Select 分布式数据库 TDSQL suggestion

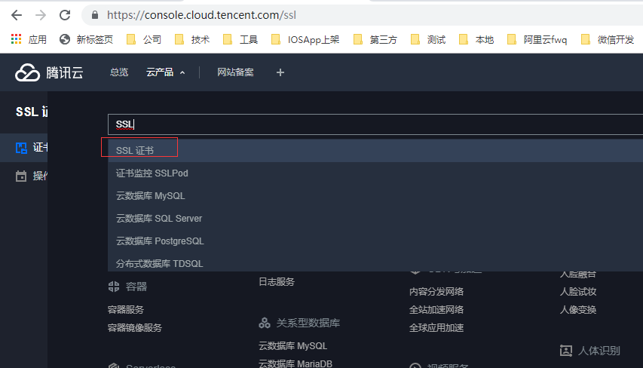coord(375,262)
